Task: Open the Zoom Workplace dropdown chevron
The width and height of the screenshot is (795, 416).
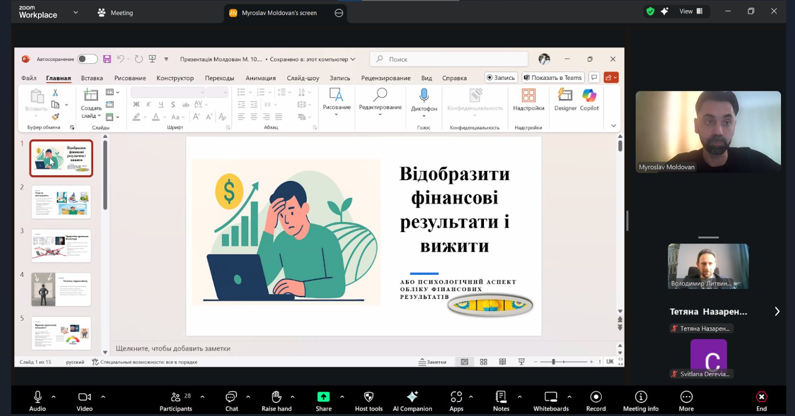Action: point(76,12)
